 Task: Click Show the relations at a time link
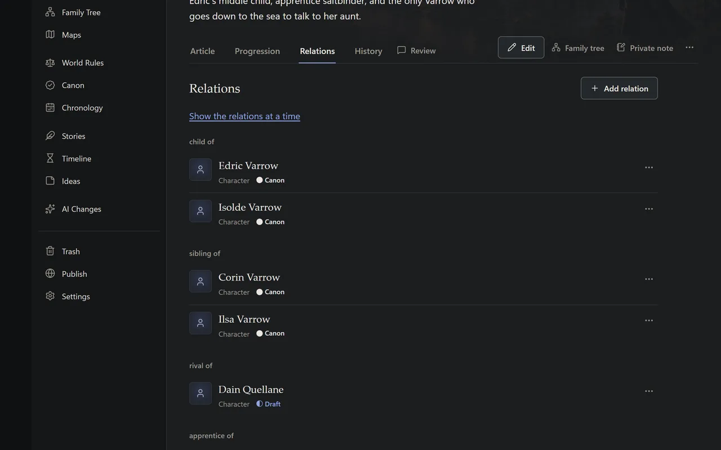pos(244,116)
